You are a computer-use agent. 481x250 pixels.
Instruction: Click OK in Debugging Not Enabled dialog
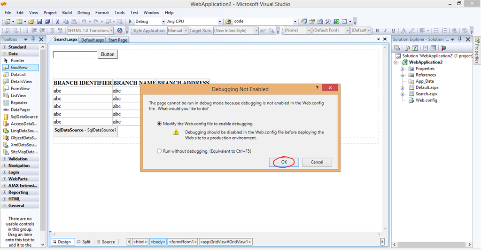tap(284, 162)
